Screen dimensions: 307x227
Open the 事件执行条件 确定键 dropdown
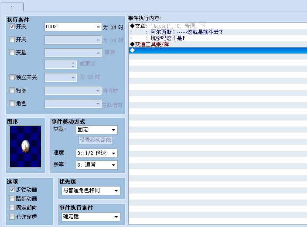click(91, 217)
